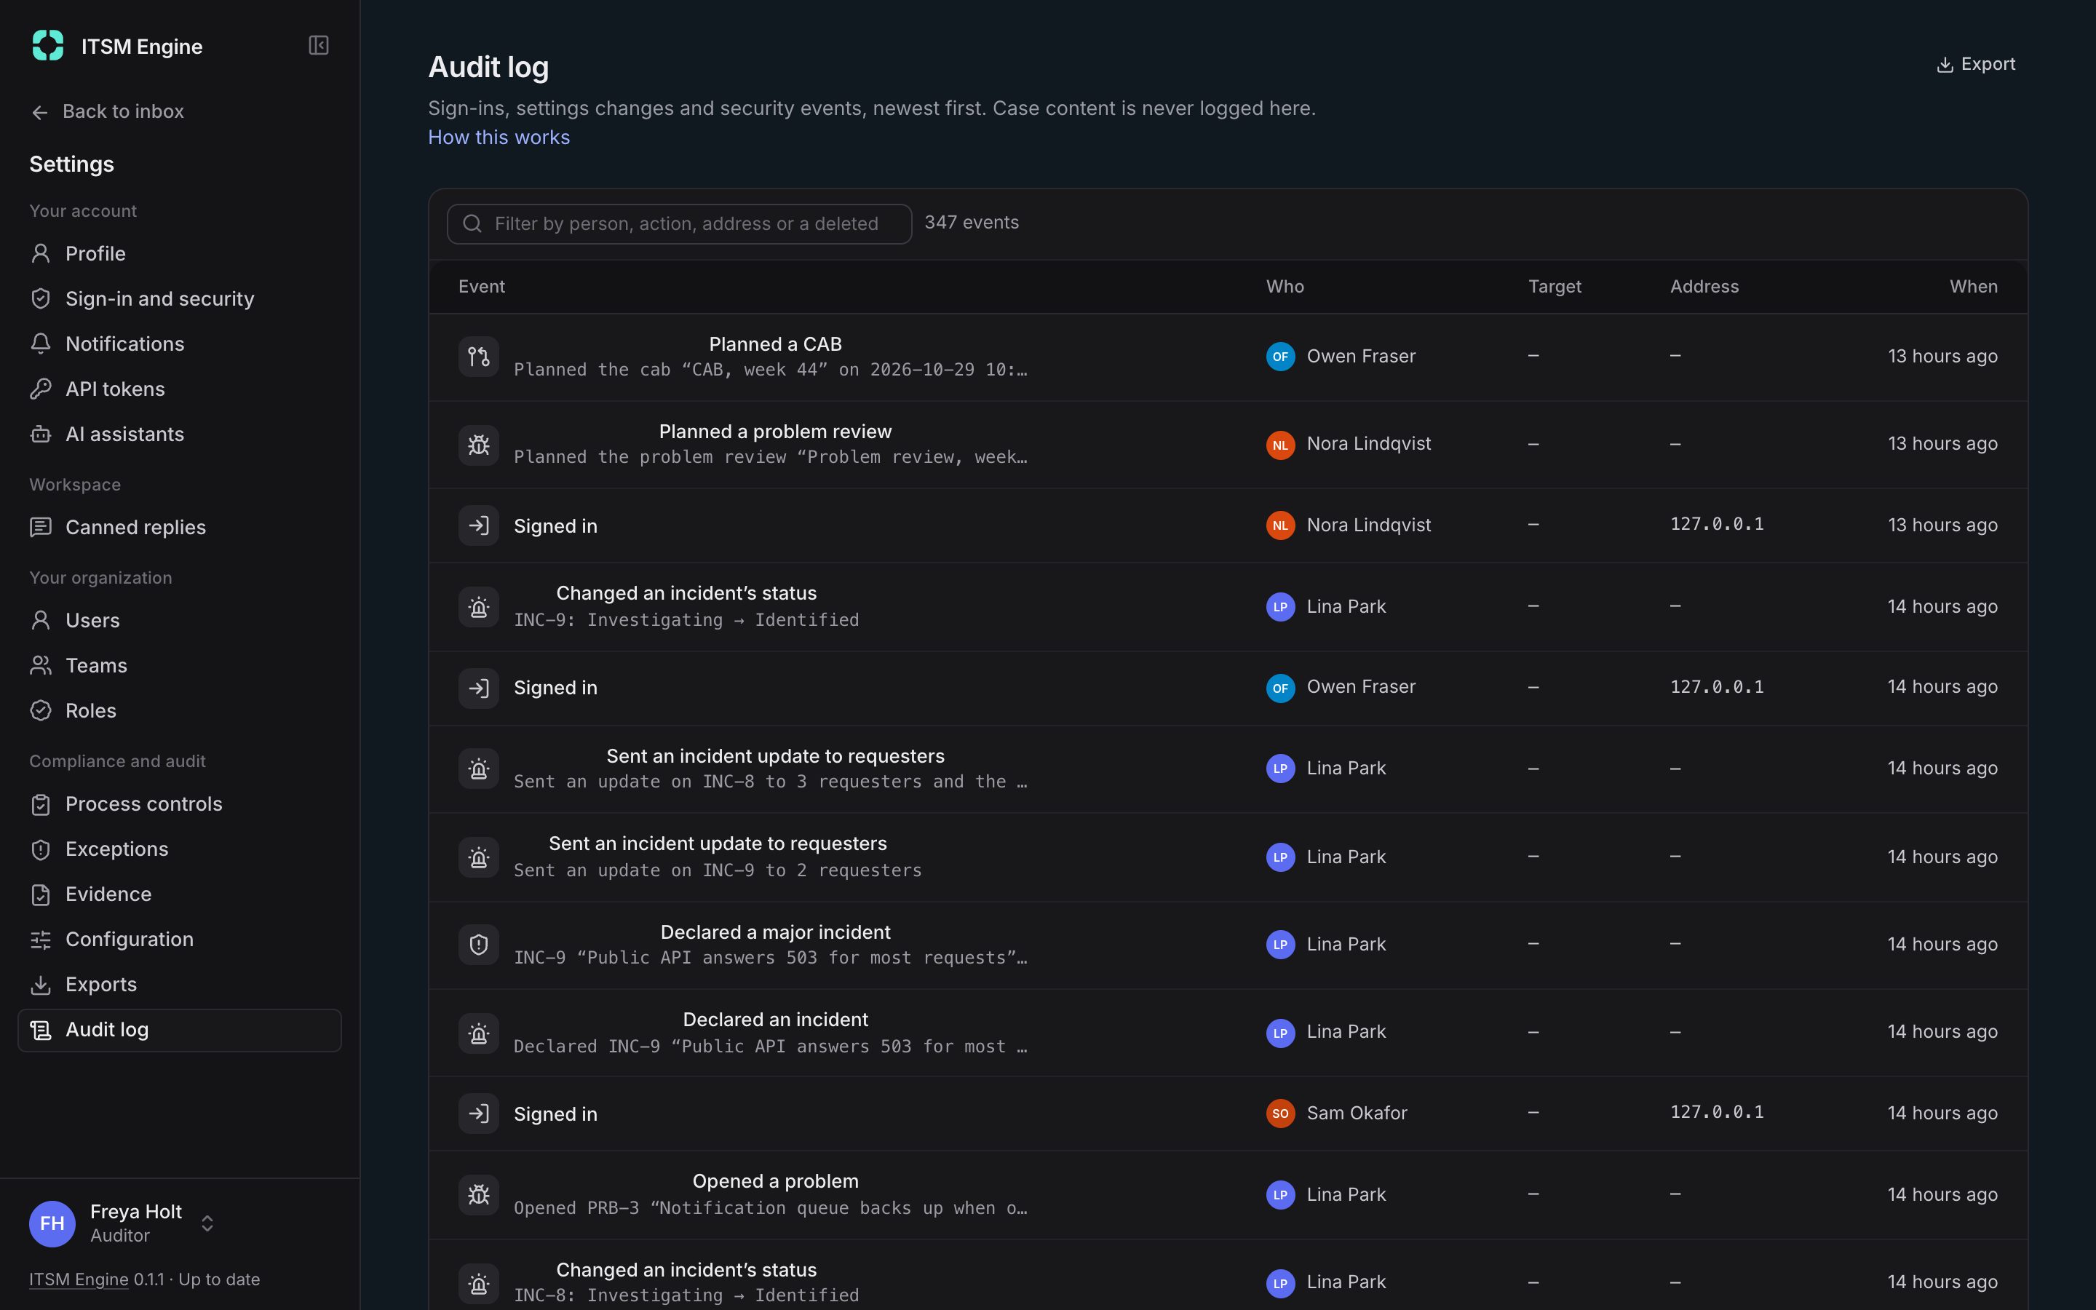Collapse the sidebar with the panel icon
This screenshot has width=2096, height=1310.
[319, 45]
